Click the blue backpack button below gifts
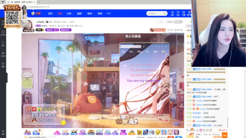The width and height of the screenshot is (246, 138). click(178, 137)
